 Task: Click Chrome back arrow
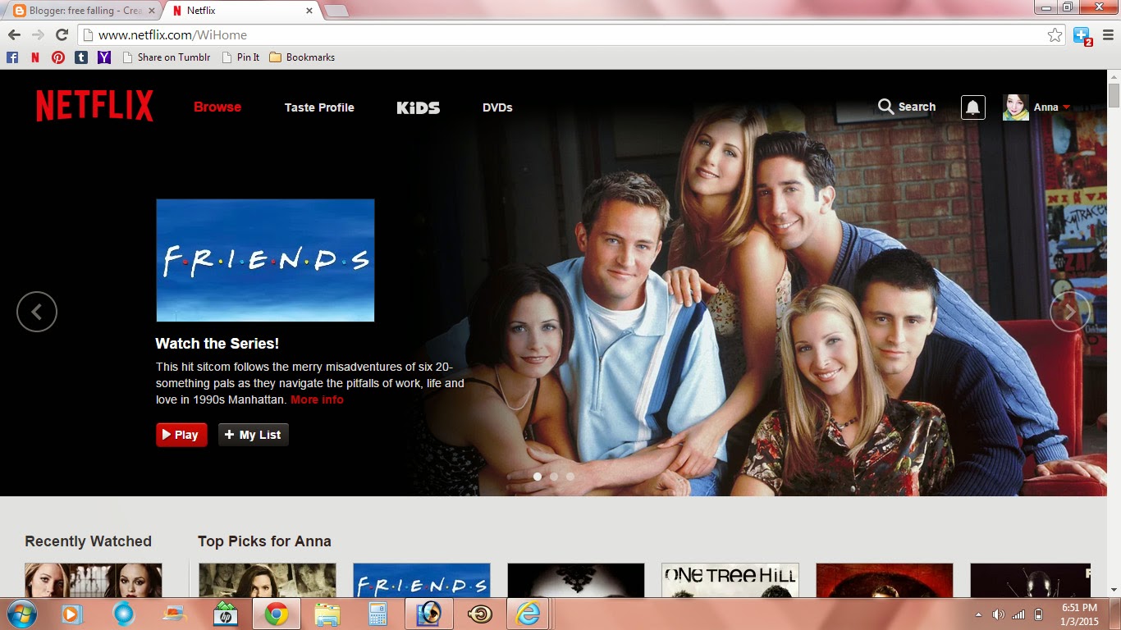tap(14, 34)
